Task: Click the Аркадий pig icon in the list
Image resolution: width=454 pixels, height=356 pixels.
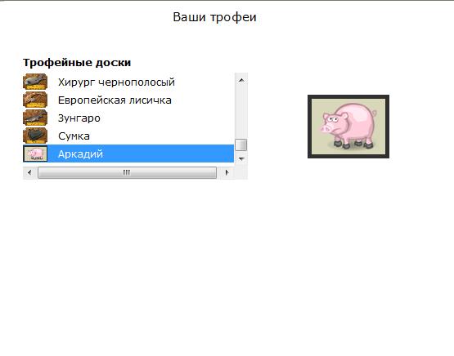Action: (35, 154)
